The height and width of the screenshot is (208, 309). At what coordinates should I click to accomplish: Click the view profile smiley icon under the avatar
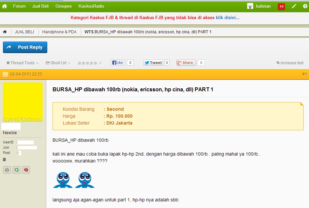click(7, 170)
